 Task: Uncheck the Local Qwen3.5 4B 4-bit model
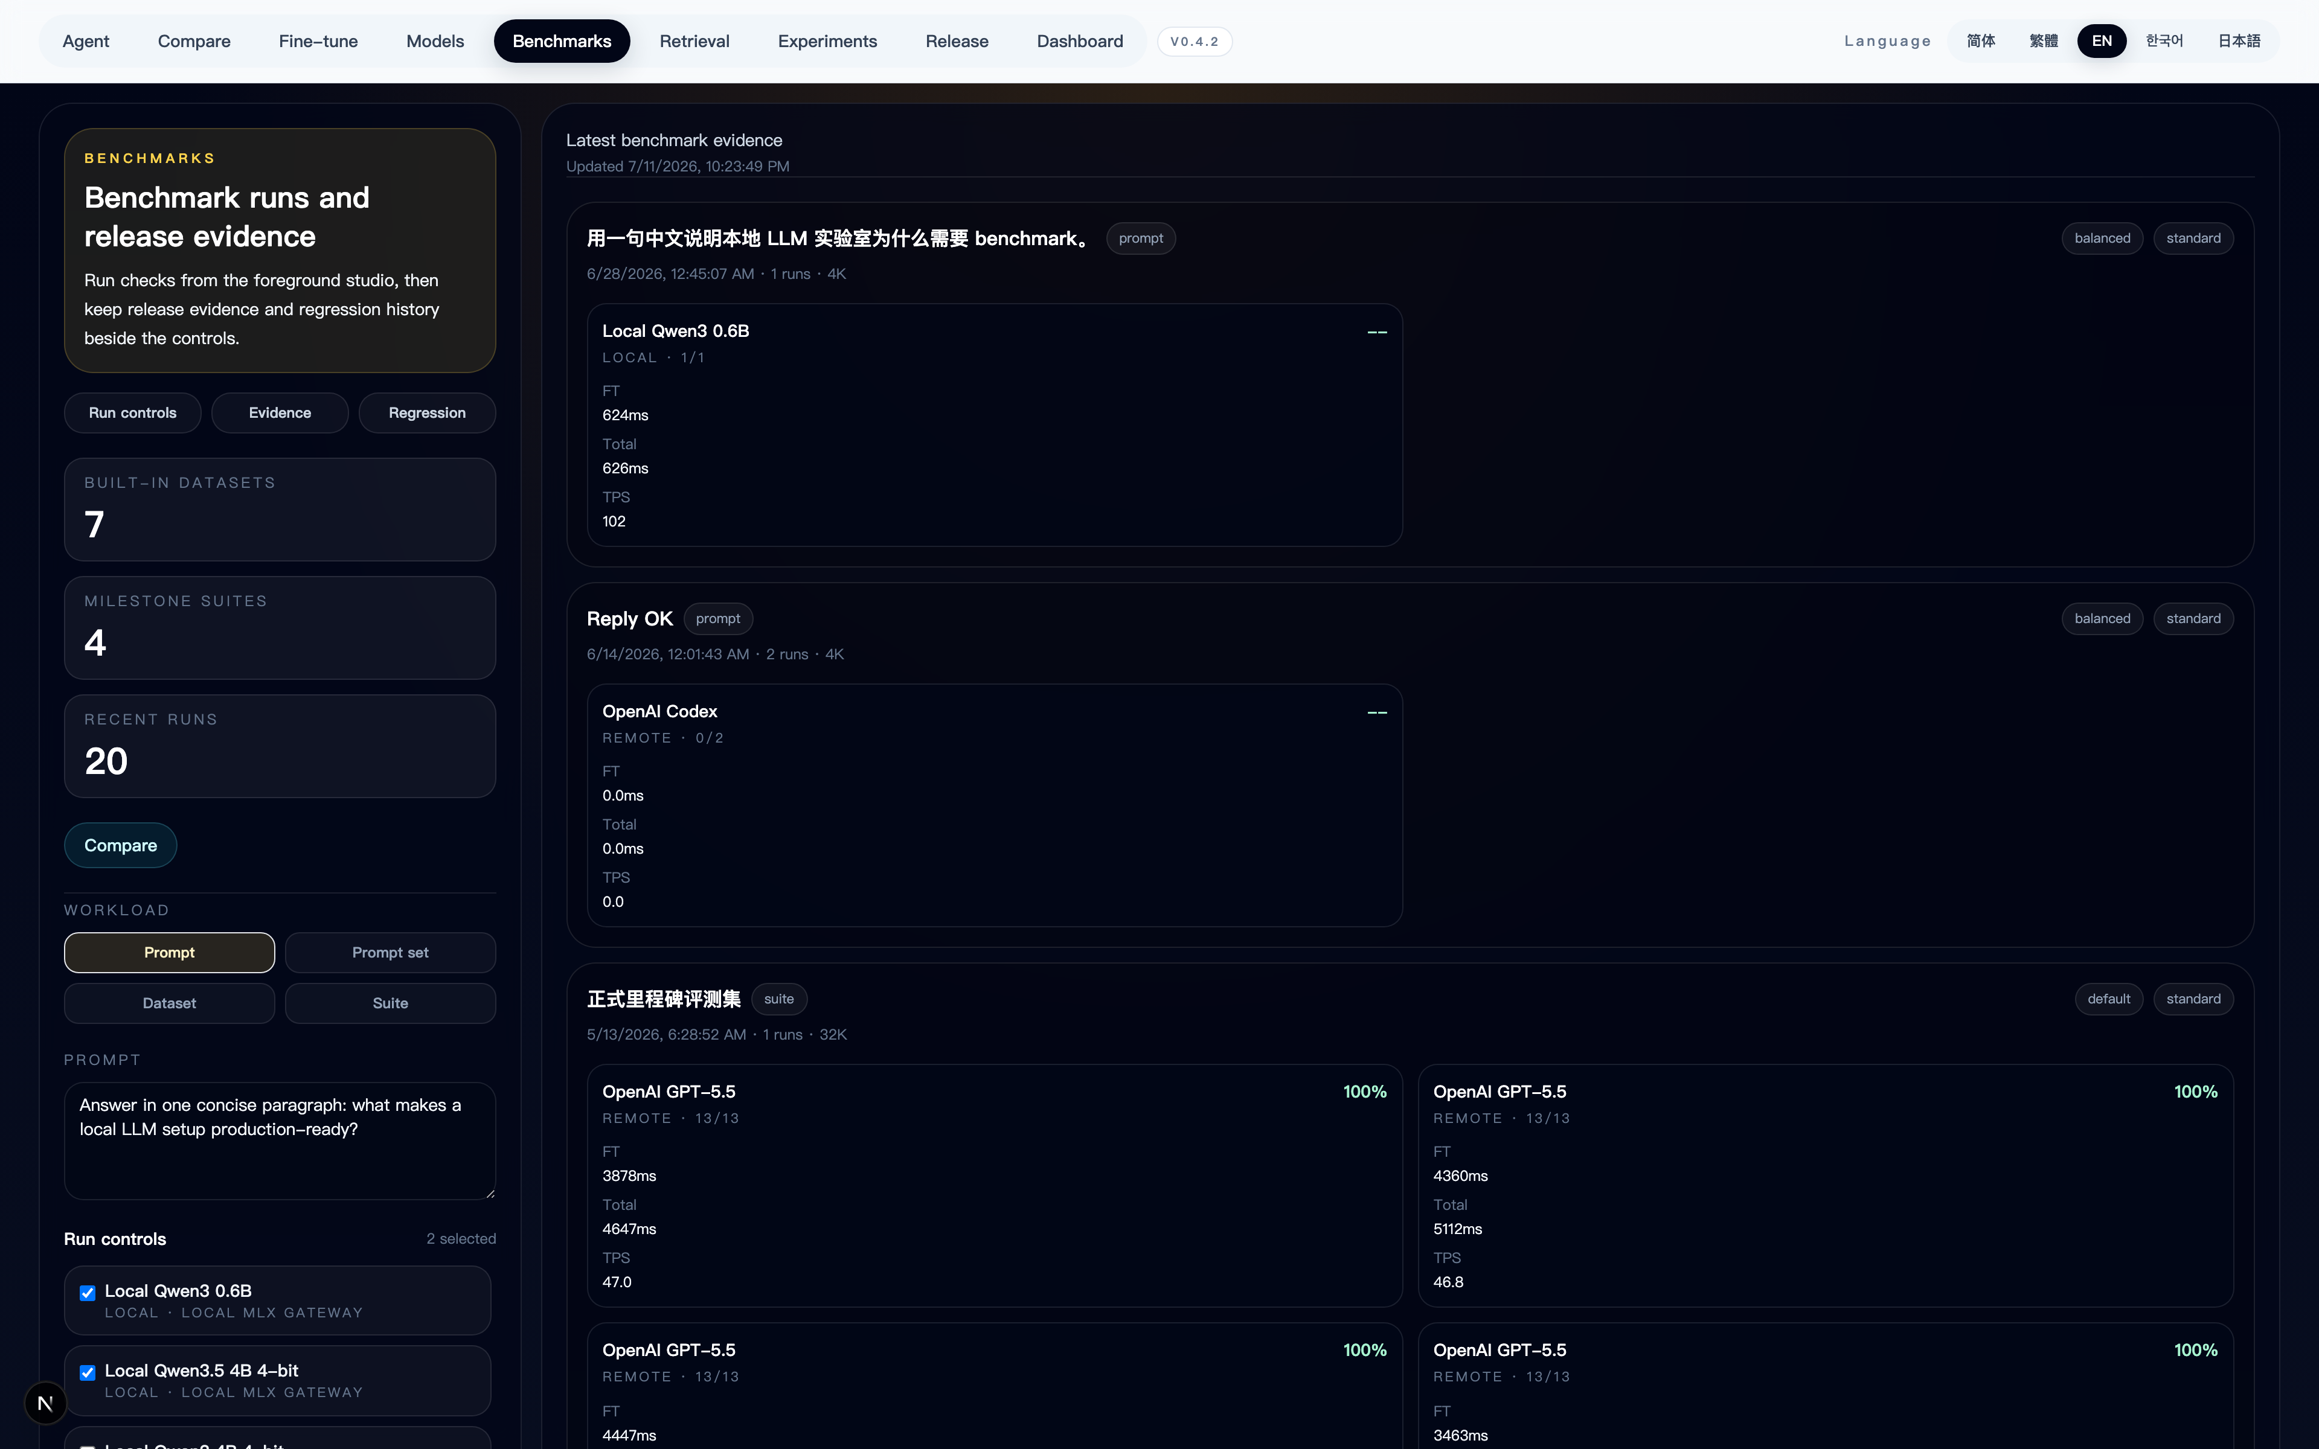point(87,1372)
